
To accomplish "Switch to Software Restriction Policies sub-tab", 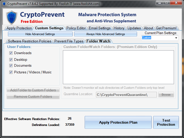I will point(30,41).
